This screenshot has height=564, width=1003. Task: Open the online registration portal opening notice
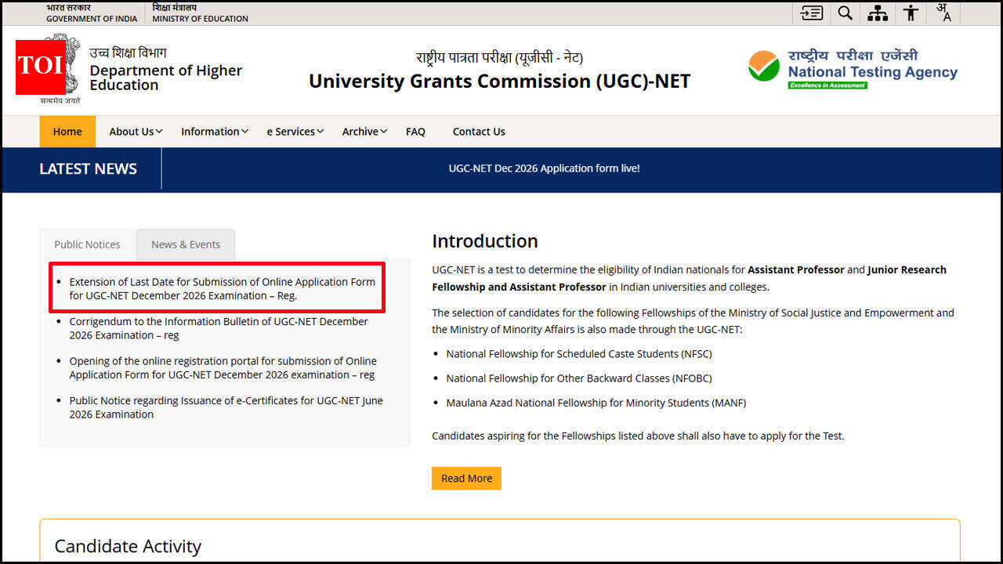coord(223,368)
